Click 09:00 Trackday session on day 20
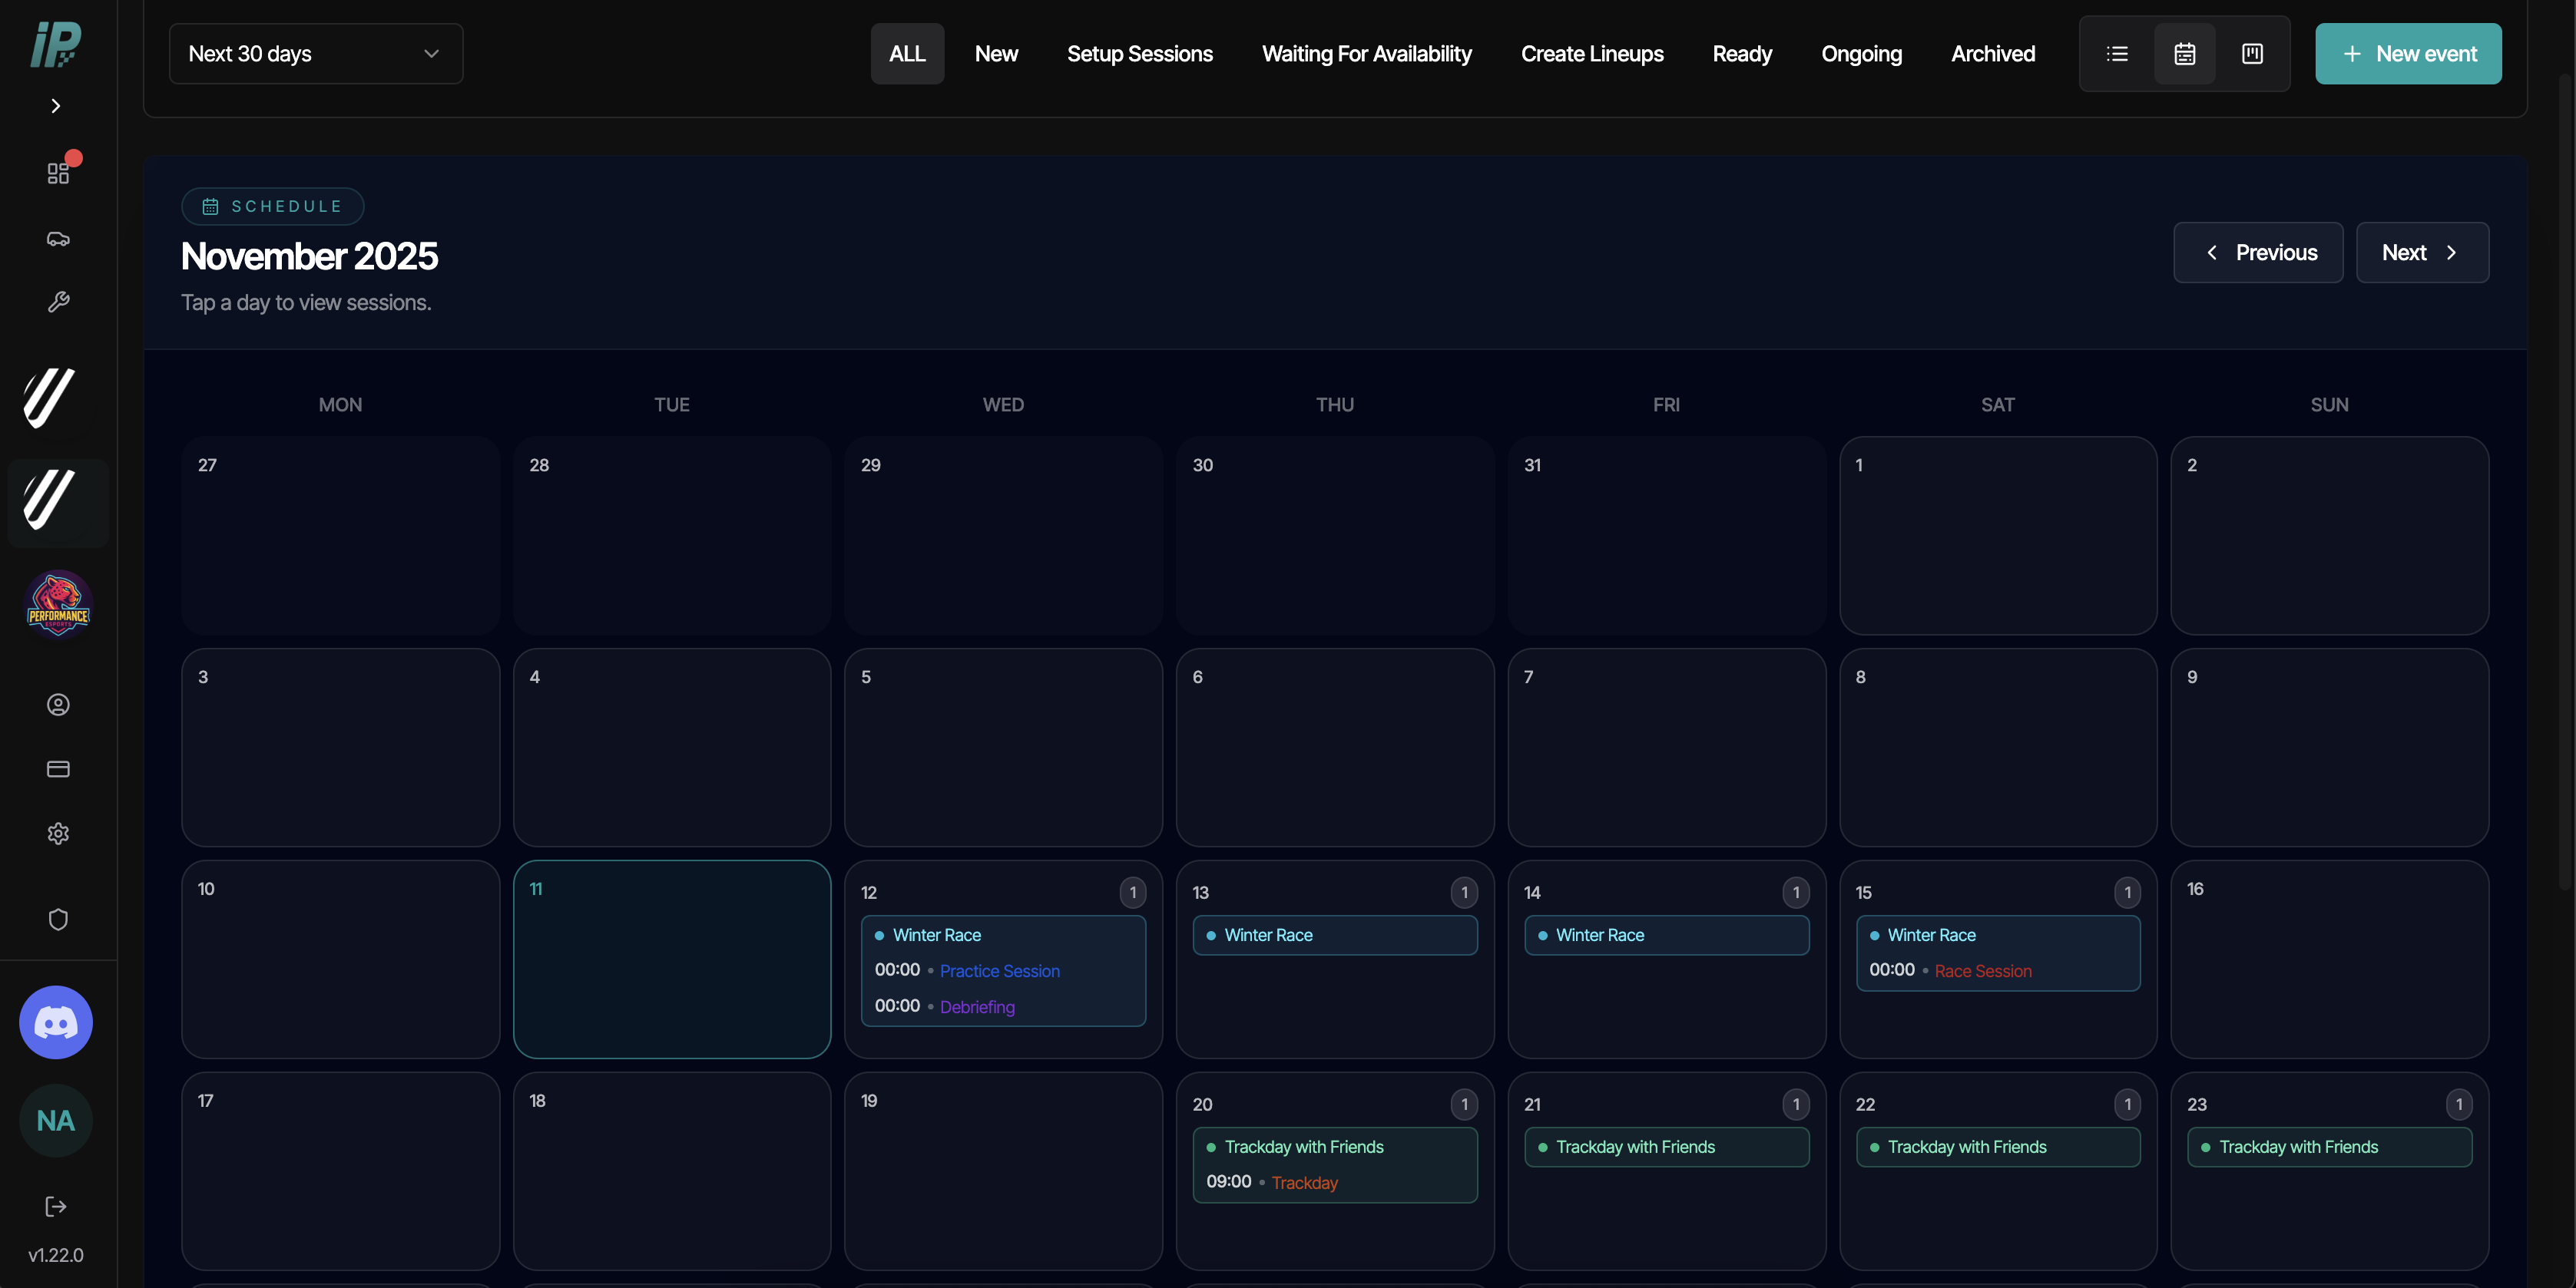2576x1288 pixels. 1272,1183
